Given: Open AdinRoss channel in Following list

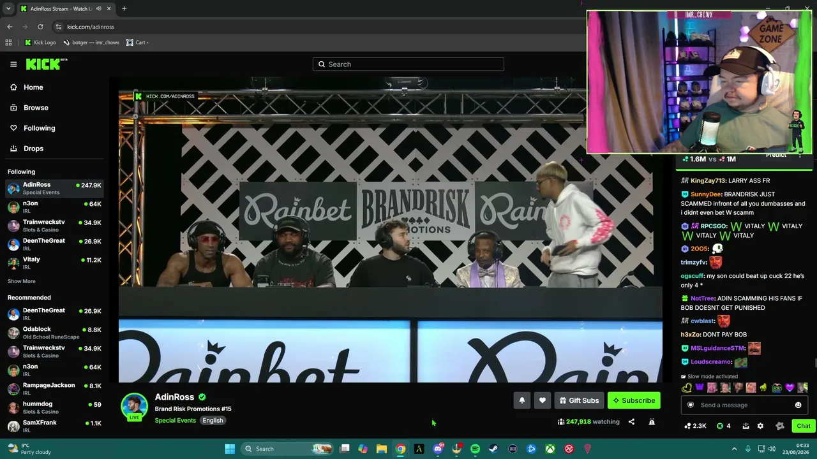Looking at the screenshot, I should point(54,188).
